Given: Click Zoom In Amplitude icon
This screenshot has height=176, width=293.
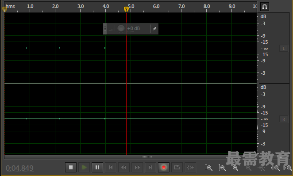Looking at the screenshot, I should [208, 168].
